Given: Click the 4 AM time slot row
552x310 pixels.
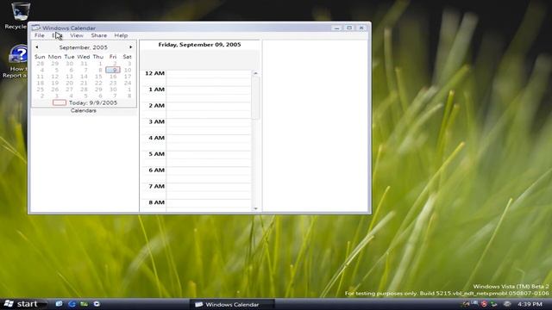Looking at the screenshot, I should coord(209,142).
